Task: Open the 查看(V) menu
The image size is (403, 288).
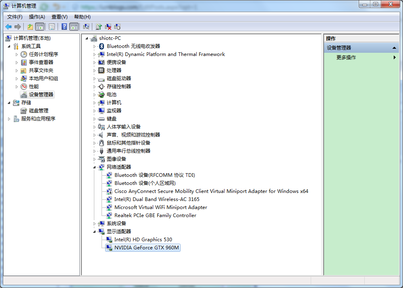Action: coord(59,17)
